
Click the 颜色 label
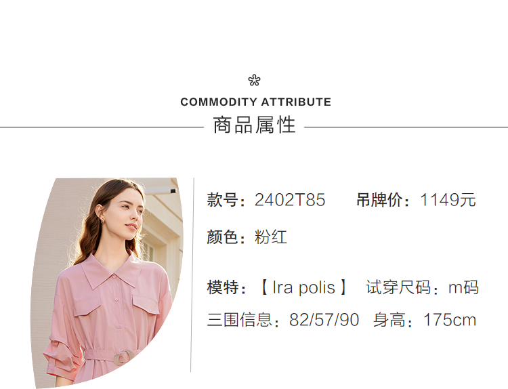[x=223, y=237]
